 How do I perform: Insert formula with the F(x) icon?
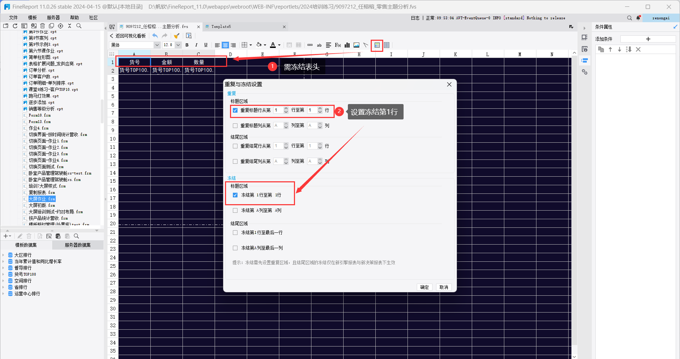(x=338, y=45)
